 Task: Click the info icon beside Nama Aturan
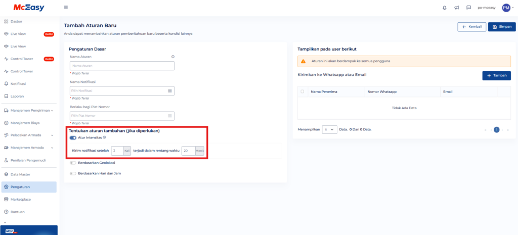[173, 57]
